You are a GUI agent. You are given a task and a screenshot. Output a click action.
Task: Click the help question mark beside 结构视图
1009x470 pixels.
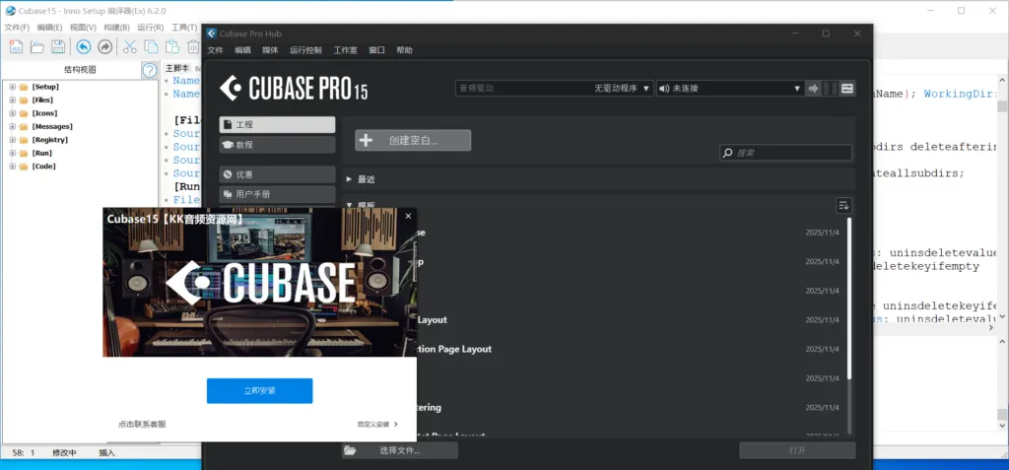[x=150, y=70]
